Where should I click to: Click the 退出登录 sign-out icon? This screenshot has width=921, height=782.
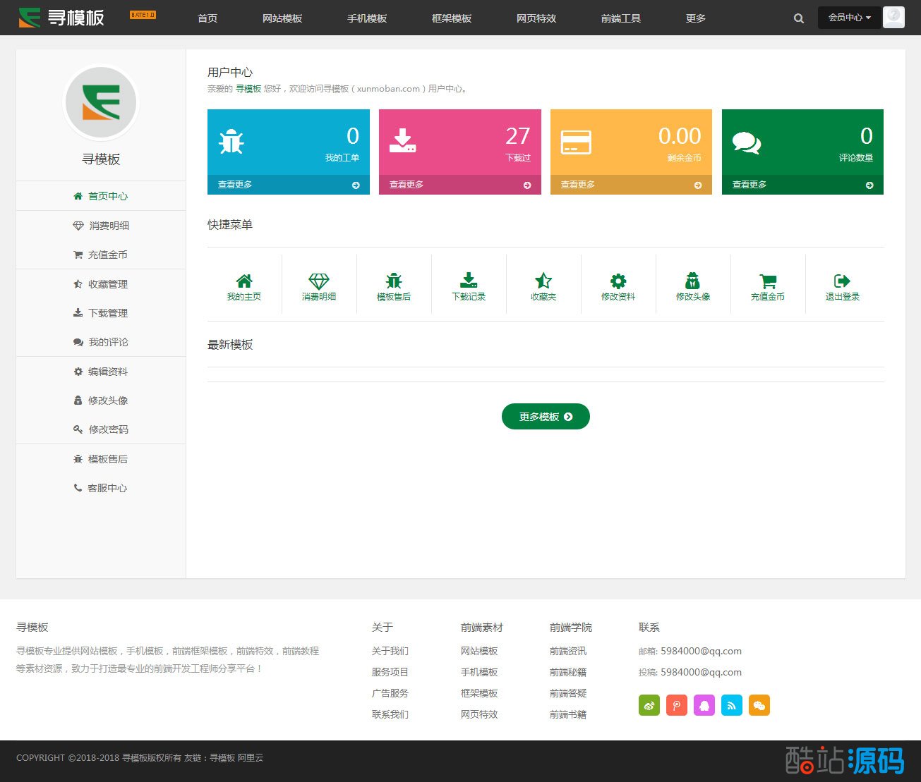[843, 281]
